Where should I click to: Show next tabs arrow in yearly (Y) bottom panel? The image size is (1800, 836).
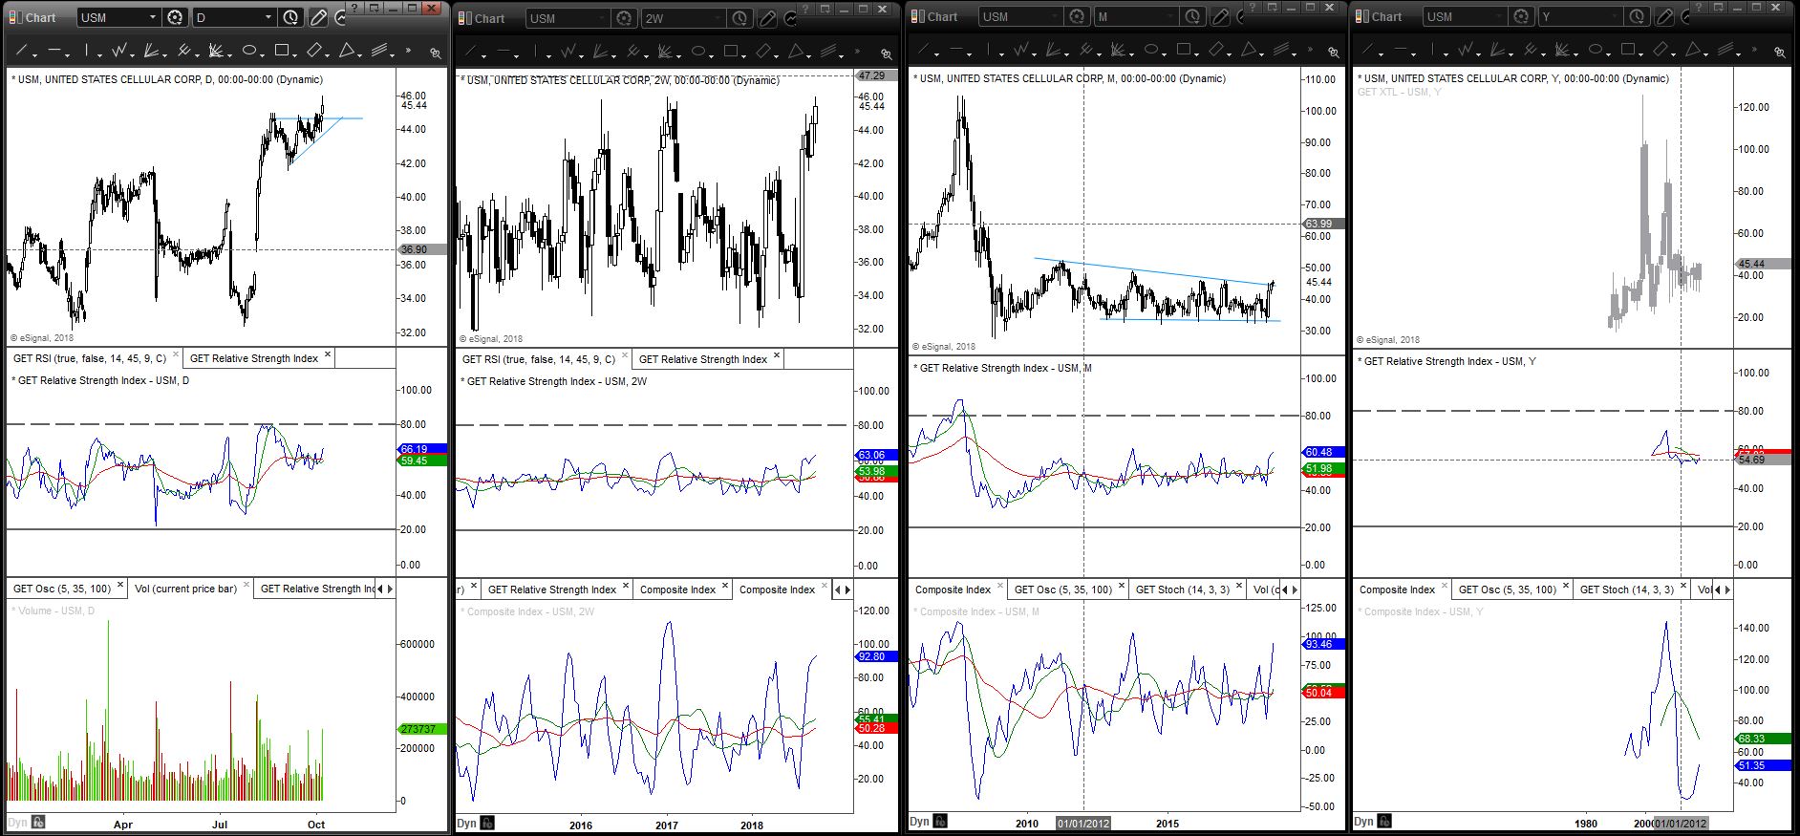[1727, 589]
